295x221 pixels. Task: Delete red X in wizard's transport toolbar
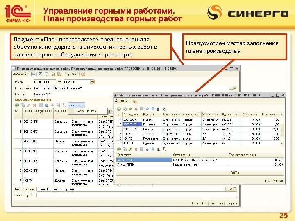tap(136, 149)
